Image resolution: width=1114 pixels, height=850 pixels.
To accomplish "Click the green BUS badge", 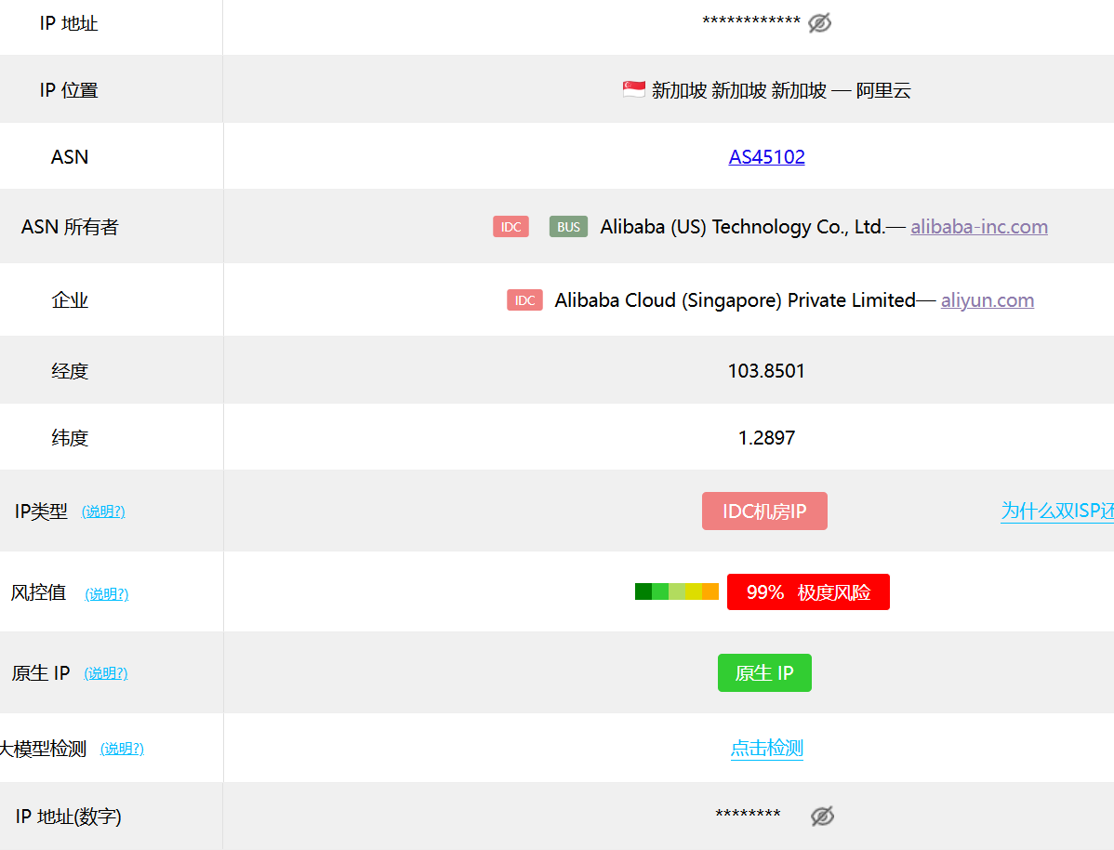I will click(x=568, y=227).
